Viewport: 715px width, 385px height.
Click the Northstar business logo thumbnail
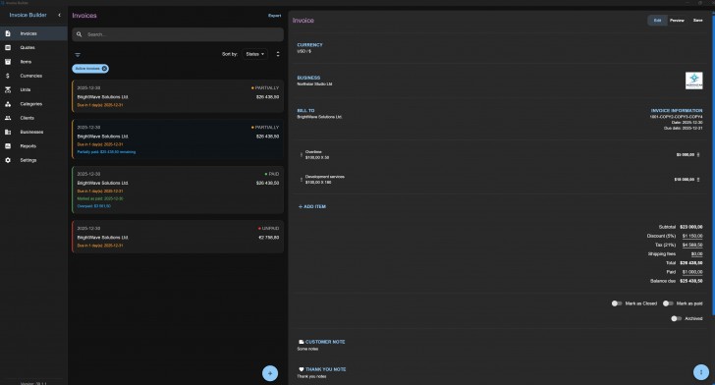pos(694,81)
